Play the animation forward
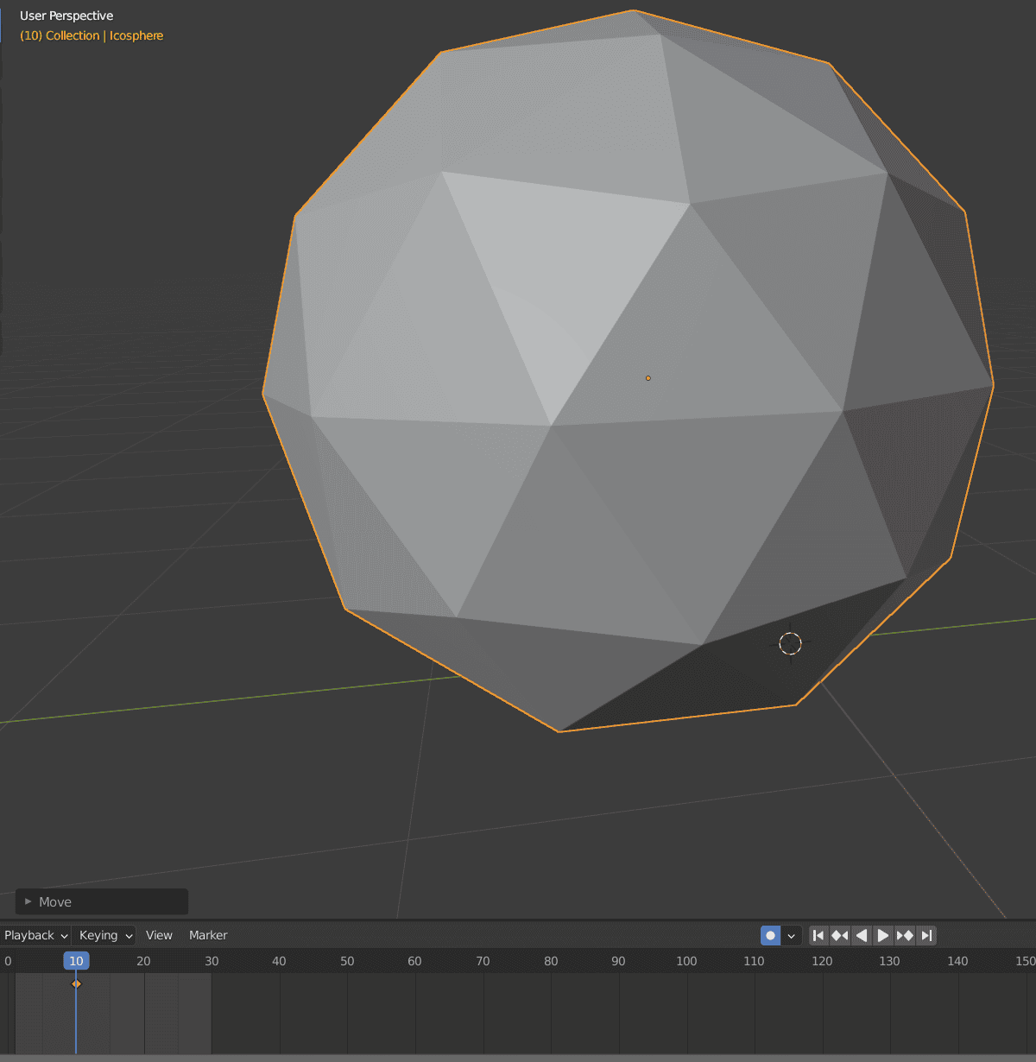The image size is (1036, 1062). coord(882,935)
